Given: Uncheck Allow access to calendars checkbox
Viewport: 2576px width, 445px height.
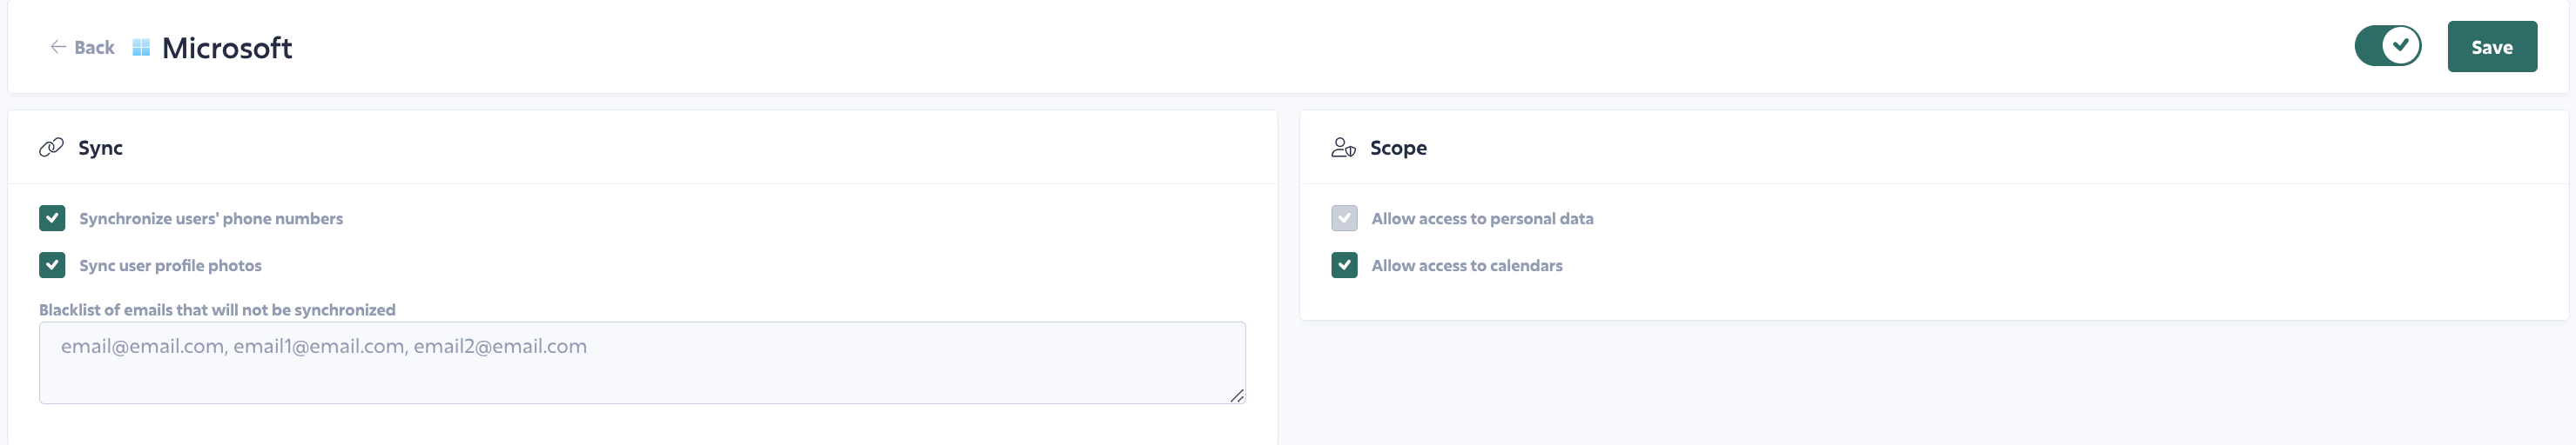Looking at the screenshot, I should 1344,265.
